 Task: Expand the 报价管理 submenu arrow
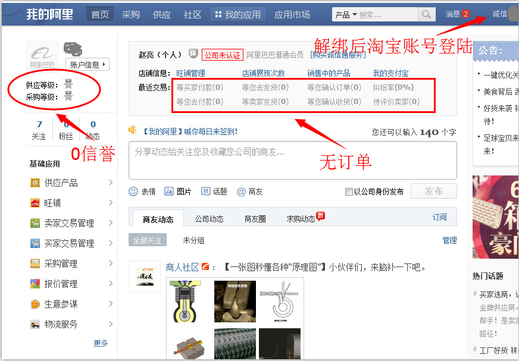pyautogui.click(x=111, y=284)
